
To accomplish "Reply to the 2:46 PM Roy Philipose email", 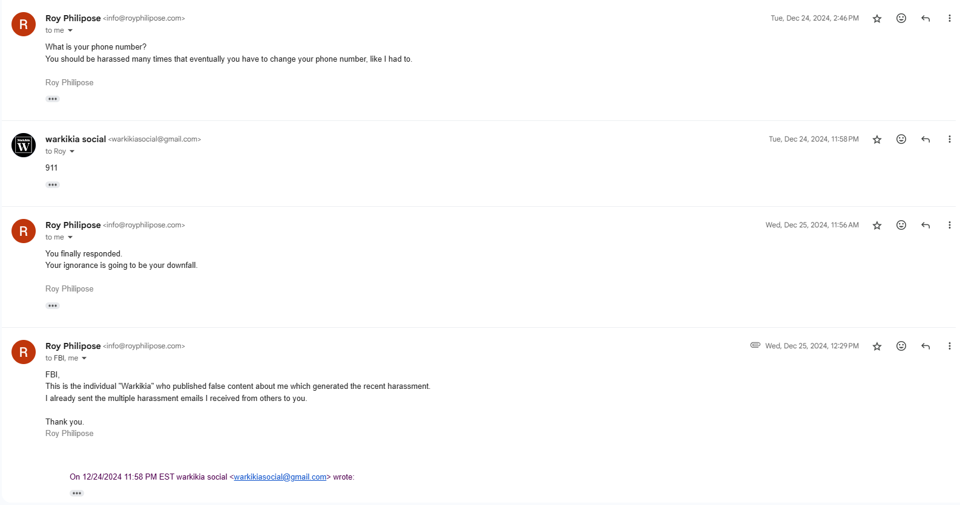I will point(925,19).
